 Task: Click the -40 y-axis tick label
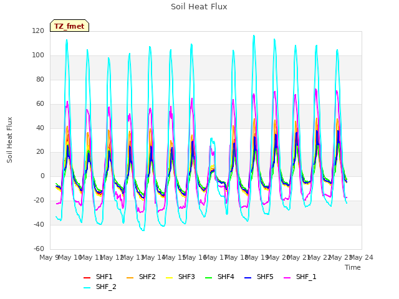pyautogui.click(x=39, y=224)
